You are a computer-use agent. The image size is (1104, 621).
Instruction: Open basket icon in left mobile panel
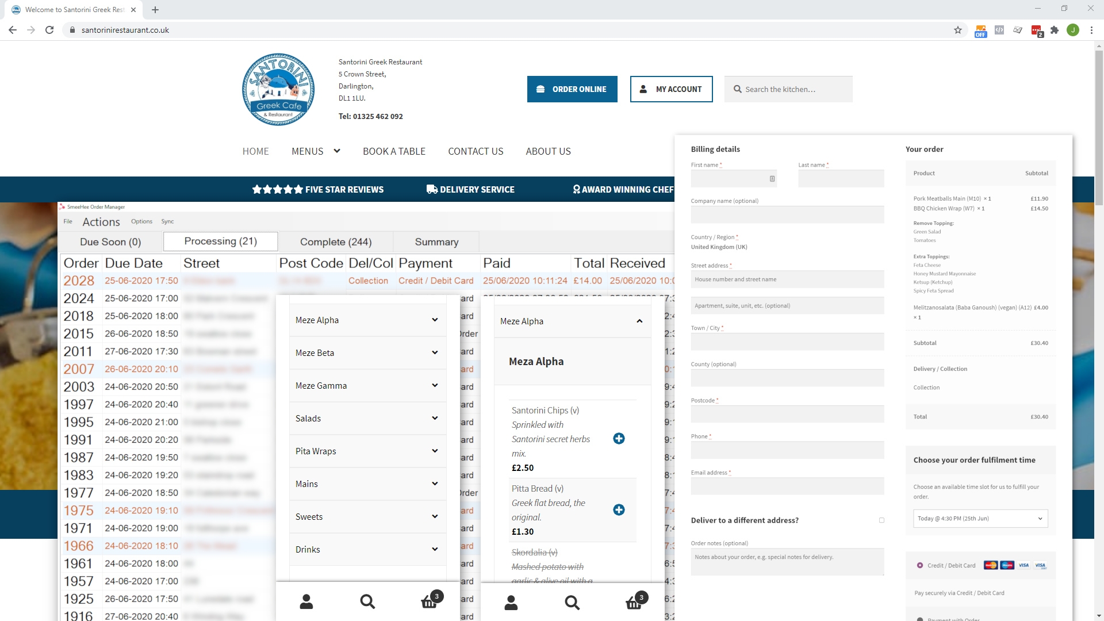(x=429, y=601)
